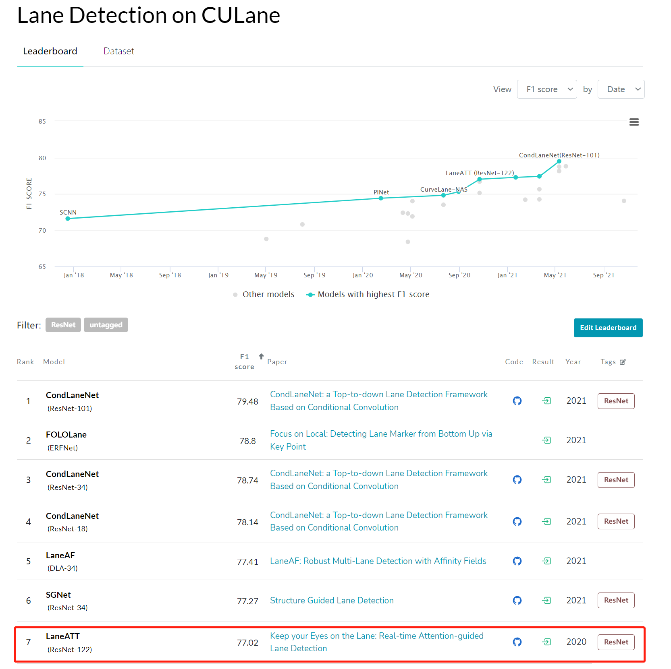Click the edit Tags pencil icon

(x=623, y=362)
